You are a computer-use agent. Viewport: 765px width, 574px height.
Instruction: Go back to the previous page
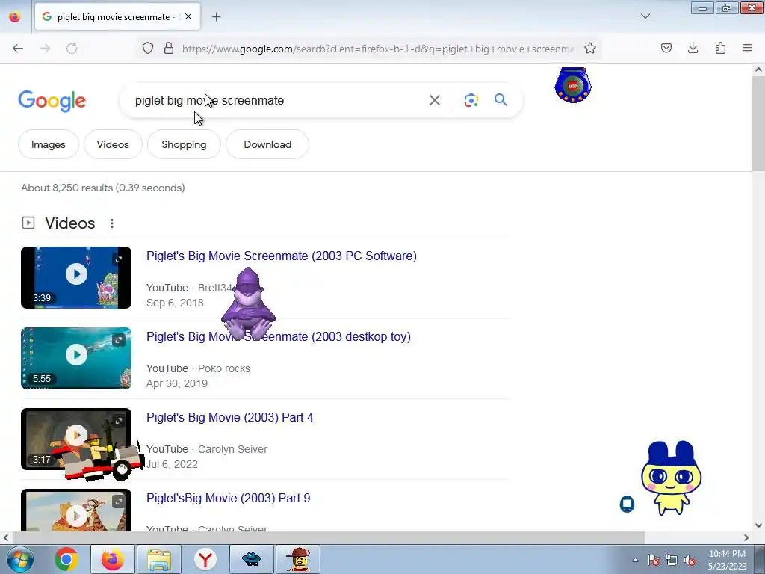tap(18, 49)
